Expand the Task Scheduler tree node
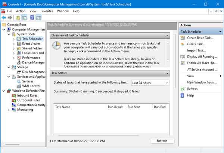Viewport: 224px width, 153px height. tap(14, 39)
